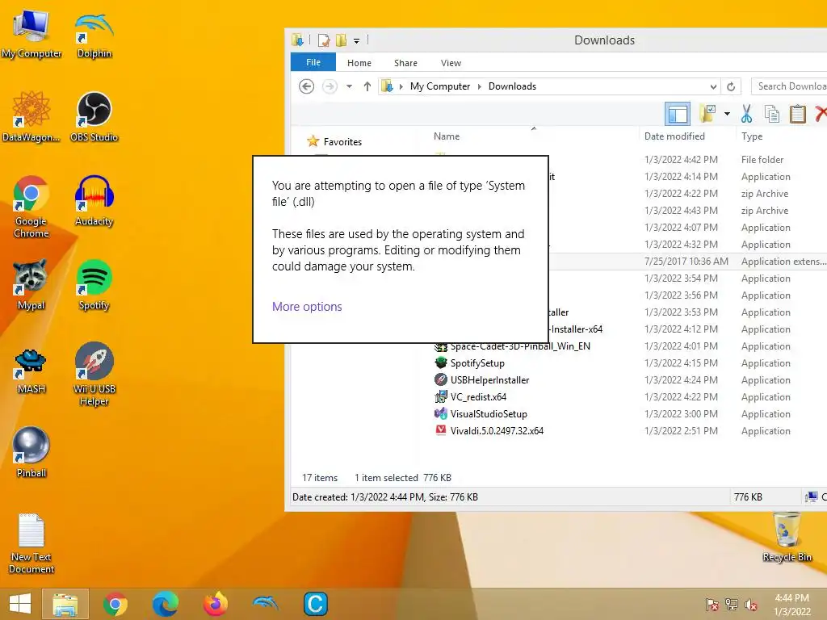
Task: Open Google Chrome desktop shortcut
Action: tap(31, 207)
